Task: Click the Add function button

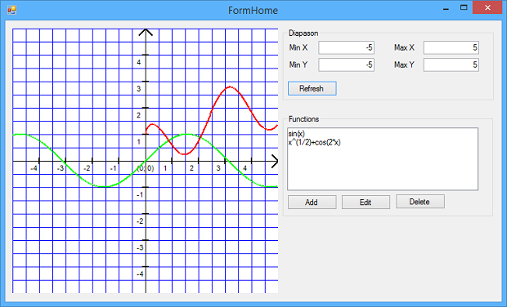Action: click(312, 202)
